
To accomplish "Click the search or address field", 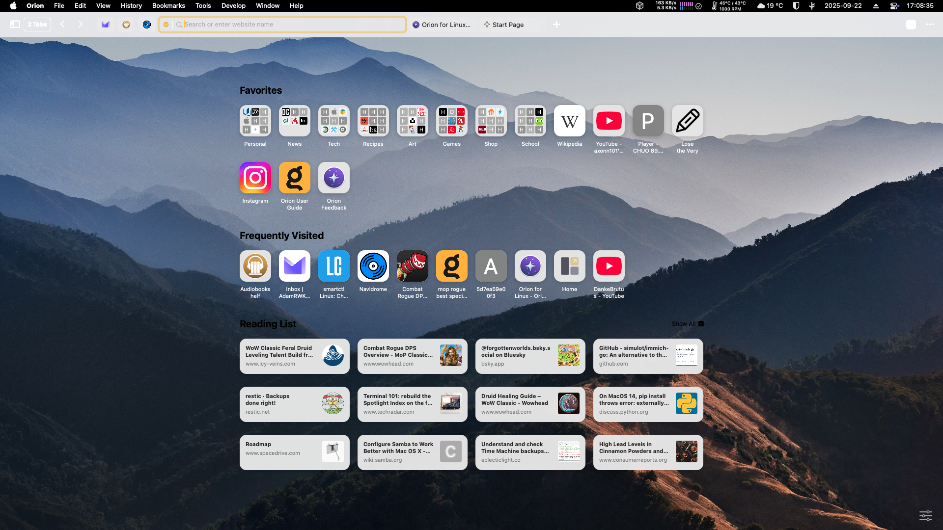I will (x=282, y=24).
